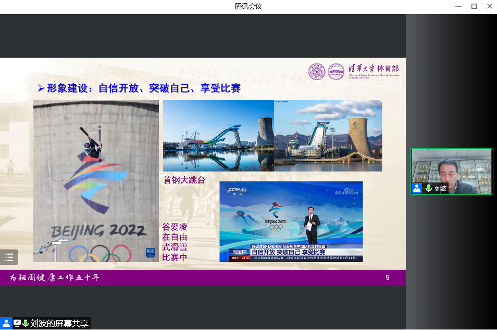Maximize the 腾讯会议 window
The height and width of the screenshot is (330, 497).
tap(474, 6)
